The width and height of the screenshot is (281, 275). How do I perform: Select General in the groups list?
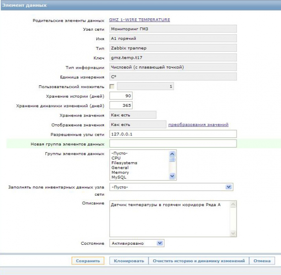pyautogui.click(x=120, y=168)
